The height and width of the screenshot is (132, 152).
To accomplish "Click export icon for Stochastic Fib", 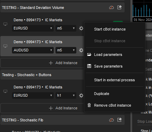I will point(119,120).
